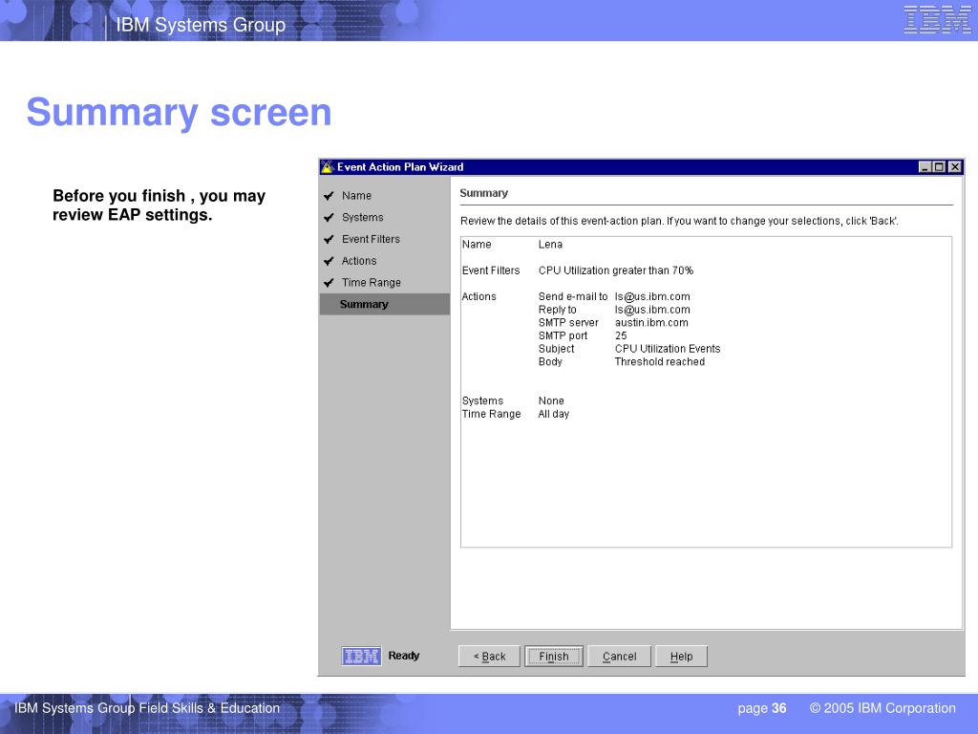
Task: Select the highlighted Summary step
Action: pyautogui.click(x=384, y=304)
